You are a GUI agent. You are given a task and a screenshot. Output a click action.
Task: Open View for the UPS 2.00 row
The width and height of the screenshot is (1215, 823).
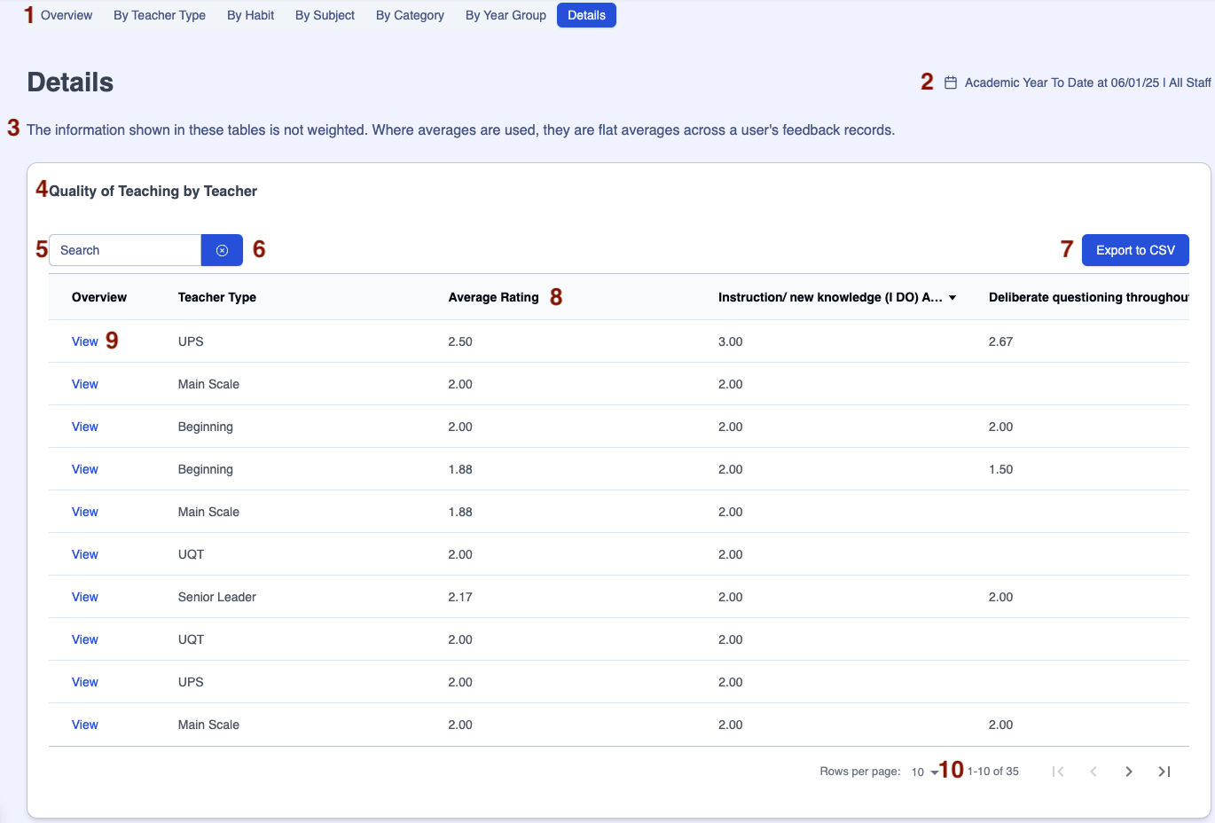[x=84, y=682]
